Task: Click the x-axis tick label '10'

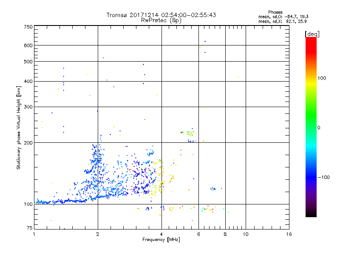Action: [x=246, y=234]
